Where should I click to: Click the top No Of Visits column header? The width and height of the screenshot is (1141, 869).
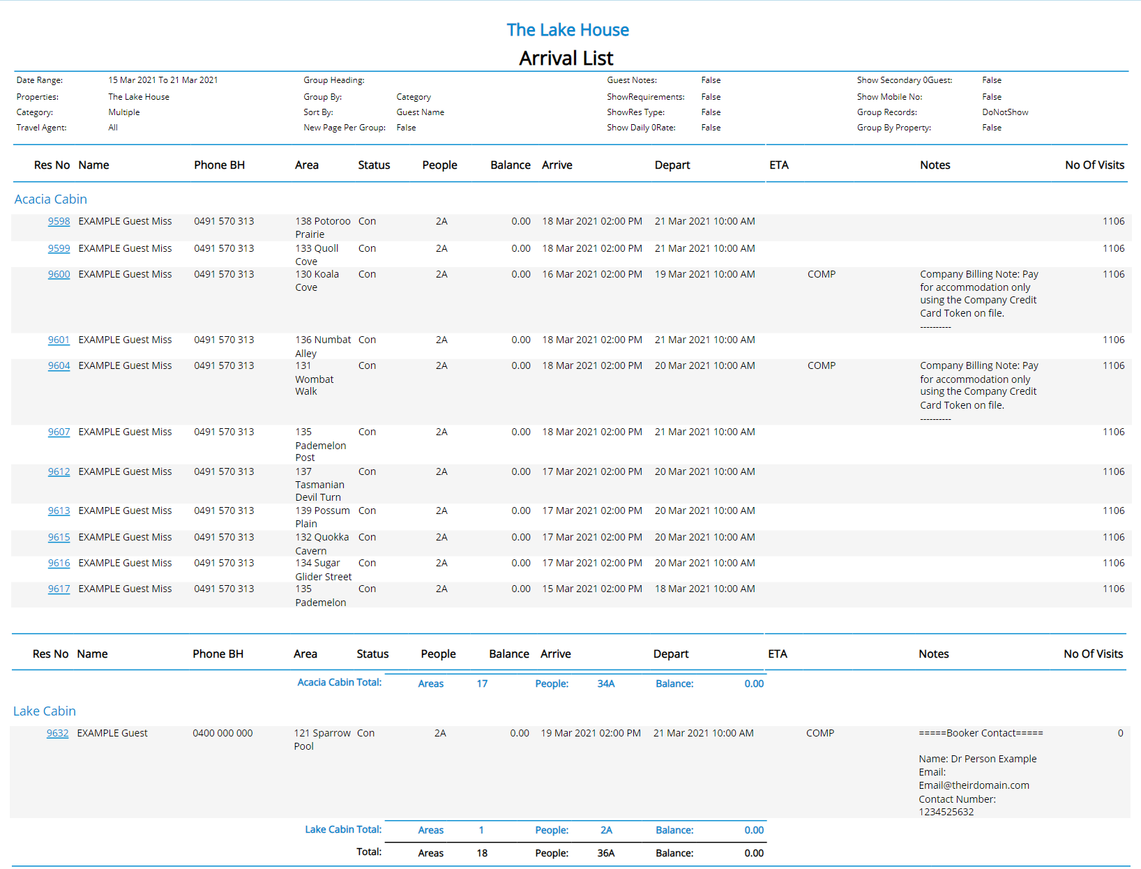coord(1094,165)
